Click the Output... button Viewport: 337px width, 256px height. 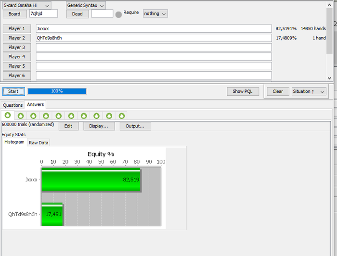tap(135, 126)
